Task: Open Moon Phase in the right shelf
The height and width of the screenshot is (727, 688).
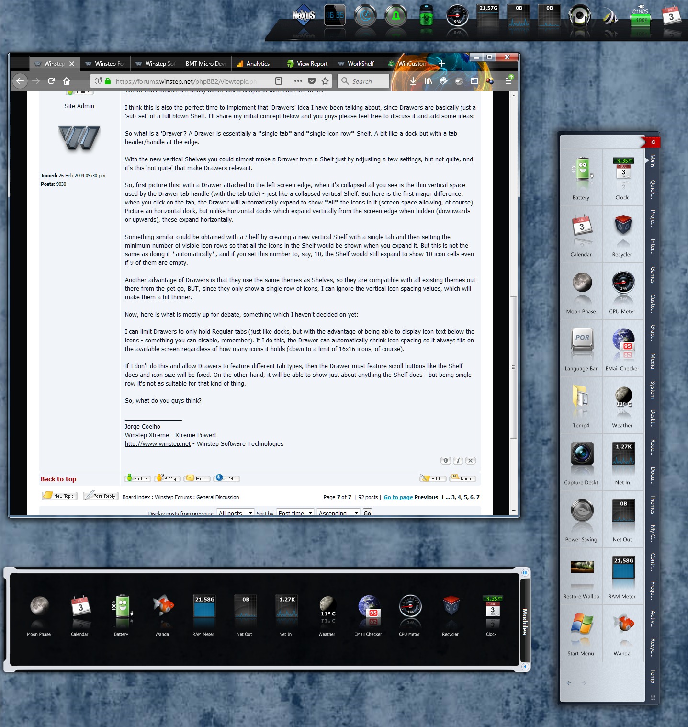Action: 582,283
